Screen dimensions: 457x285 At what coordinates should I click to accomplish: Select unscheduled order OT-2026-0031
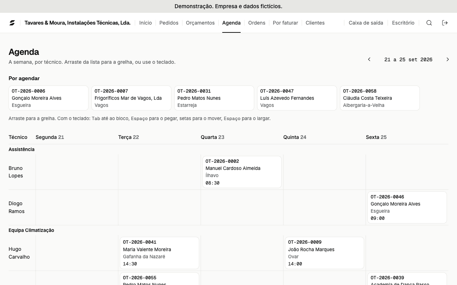(x=214, y=98)
